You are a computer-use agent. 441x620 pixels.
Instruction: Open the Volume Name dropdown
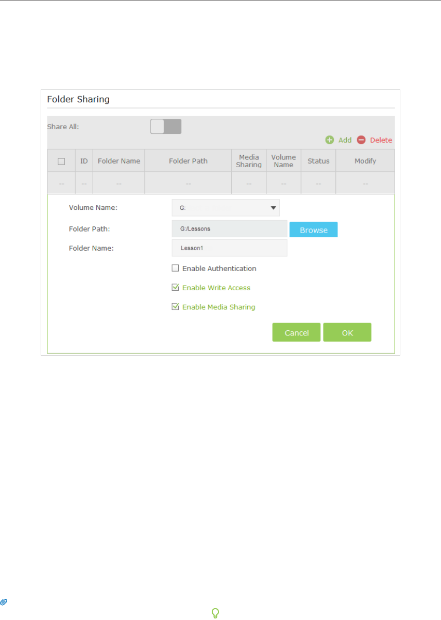226,208
